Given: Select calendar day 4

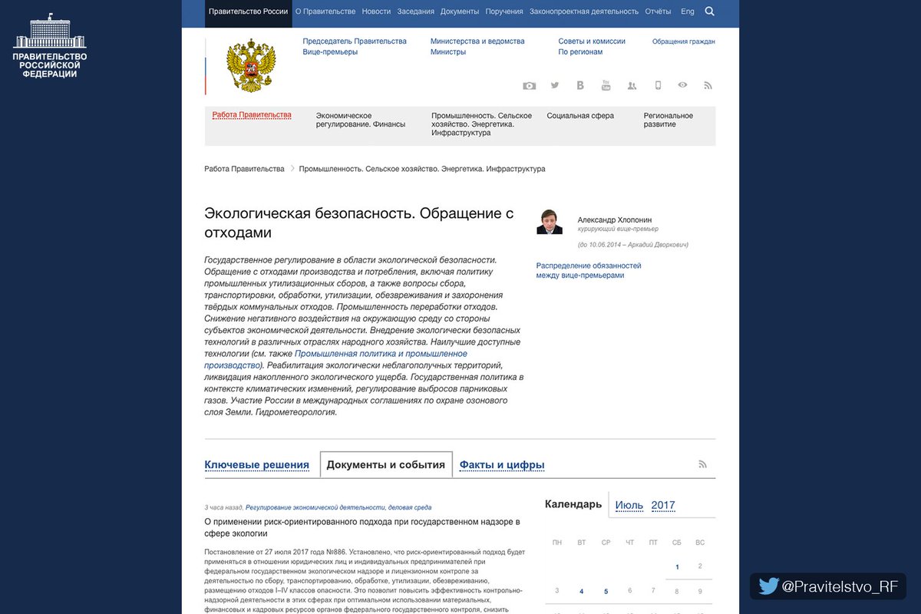Looking at the screenshot, I should 582,592.
